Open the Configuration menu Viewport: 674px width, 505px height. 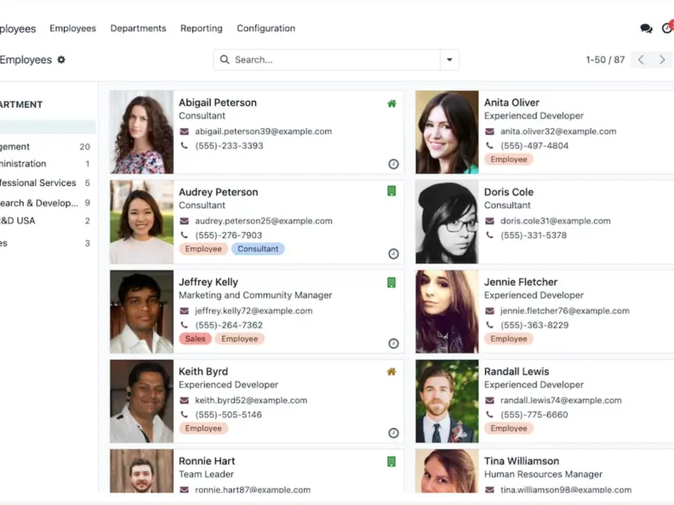coord(265,28)
